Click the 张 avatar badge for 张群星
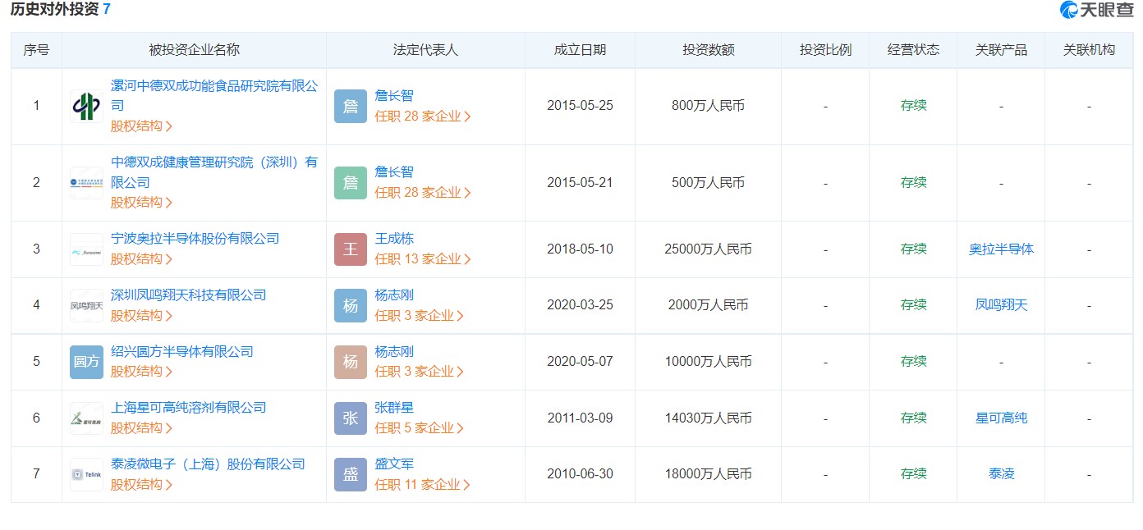This screenshot has width=1143, height=530. [351, 418]
